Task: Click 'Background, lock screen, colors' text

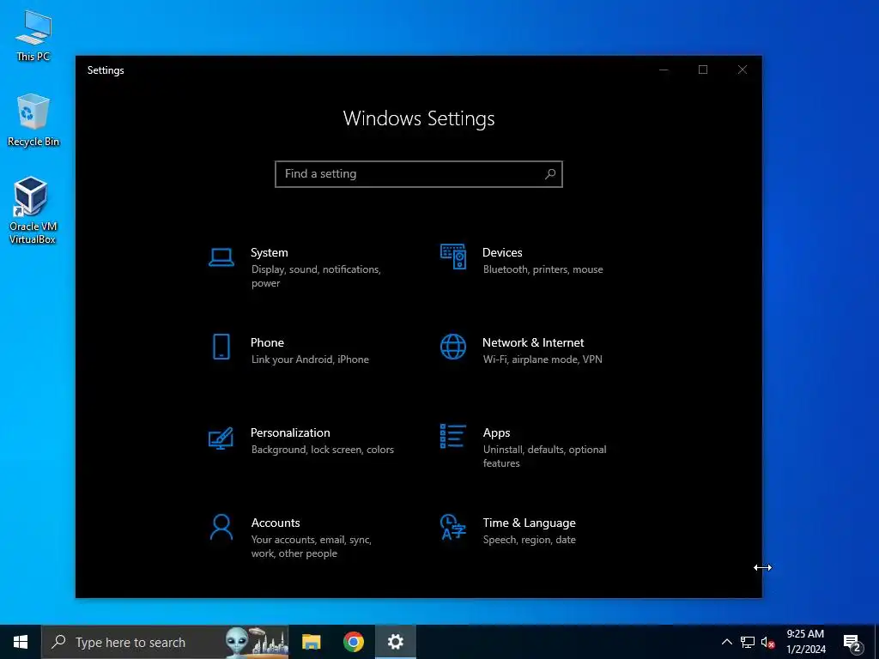Action: (x=323, y=450)
